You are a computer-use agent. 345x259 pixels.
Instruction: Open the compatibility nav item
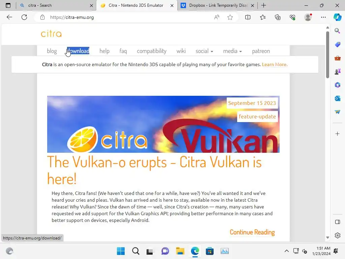pyautogui.click(x=152, y=51)
